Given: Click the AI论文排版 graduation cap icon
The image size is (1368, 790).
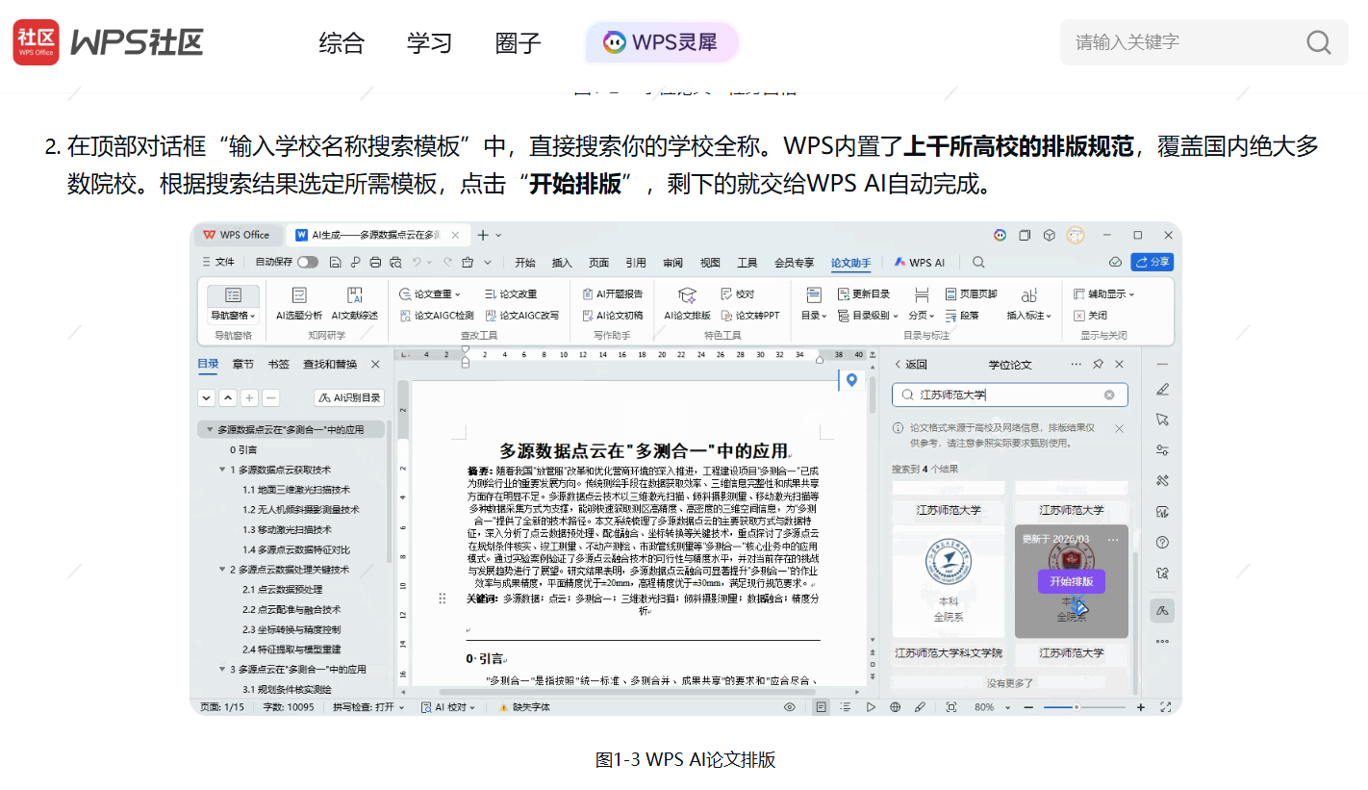Looking at the screenshot, I should tap(687, 295).
